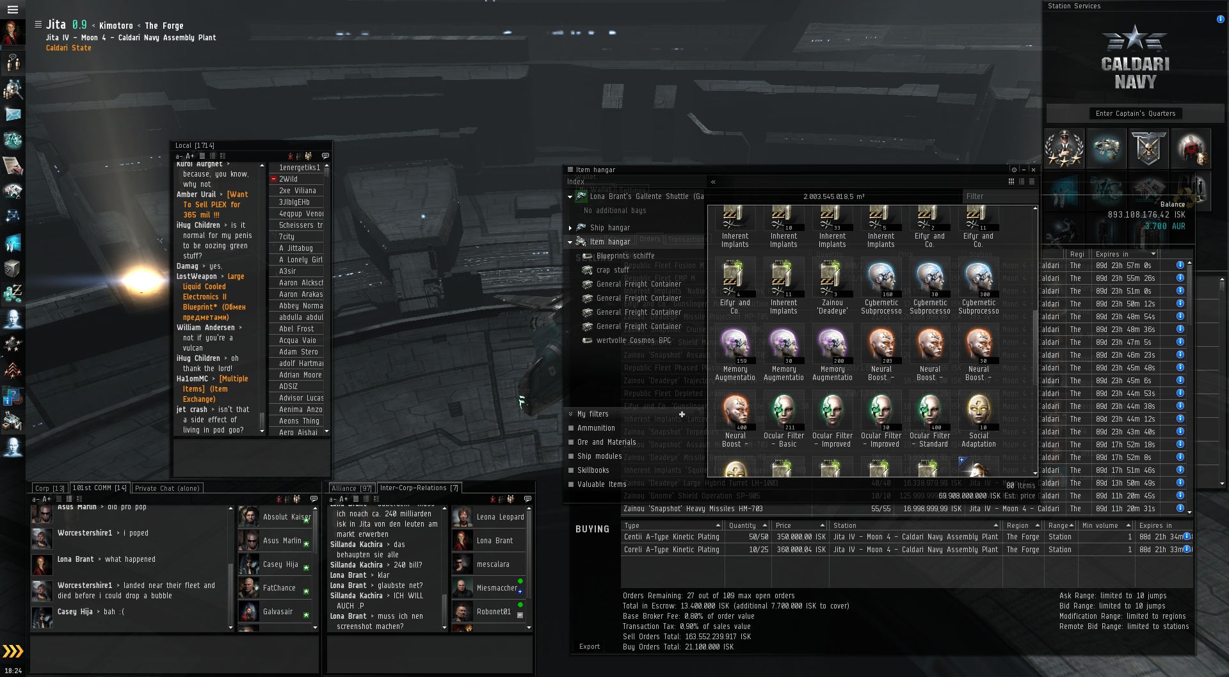Click the Station Services info icon
The height and width of the screenshot is (677, 1229).
click(1220, 19)
